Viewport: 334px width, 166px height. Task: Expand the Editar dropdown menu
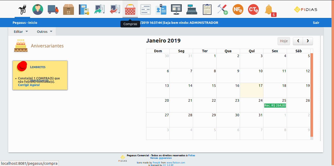(21, 32)
